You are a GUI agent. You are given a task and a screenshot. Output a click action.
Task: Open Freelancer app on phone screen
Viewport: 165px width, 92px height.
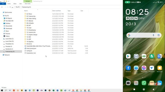pos(152,68)
